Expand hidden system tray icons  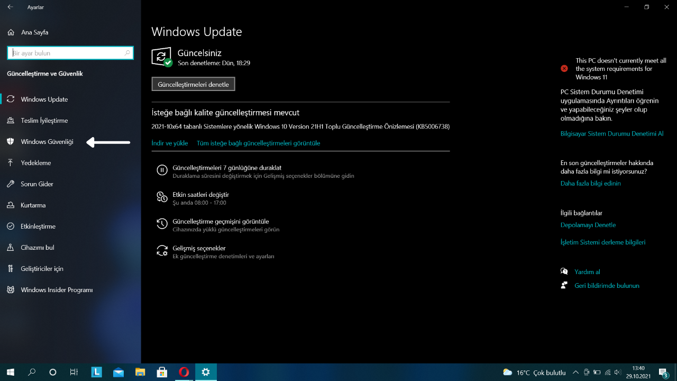575,372
